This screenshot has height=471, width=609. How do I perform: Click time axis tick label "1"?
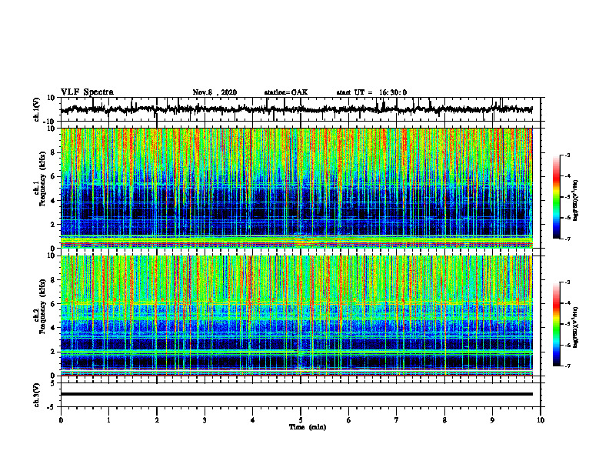click(x=108, y=420)
